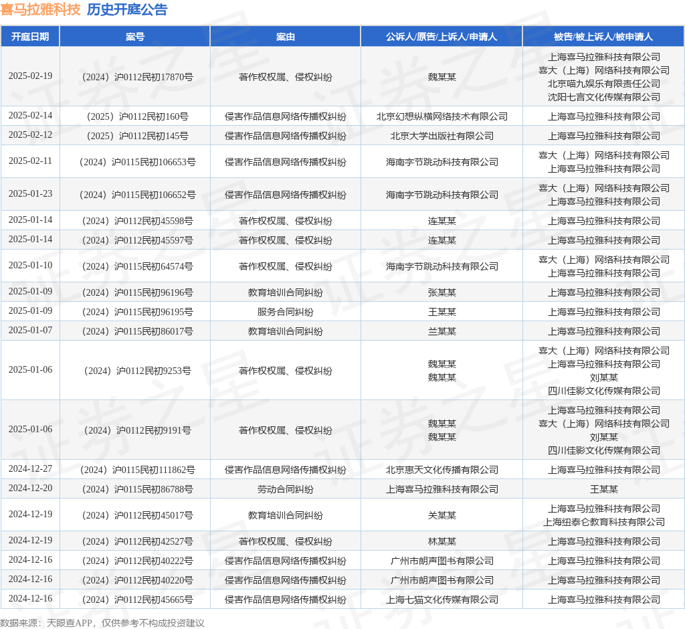Click the date 2025-02-19
This screenshot has height=629, width=685.
30,76
